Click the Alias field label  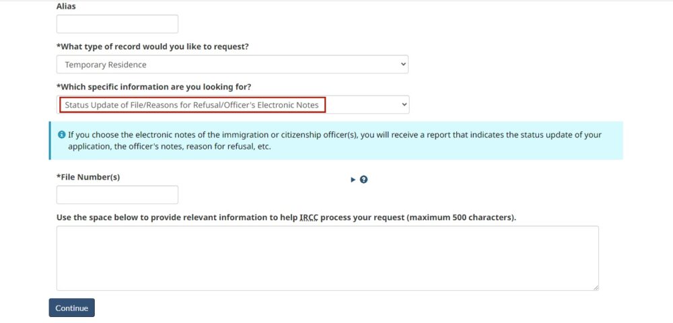pos(66,7)
